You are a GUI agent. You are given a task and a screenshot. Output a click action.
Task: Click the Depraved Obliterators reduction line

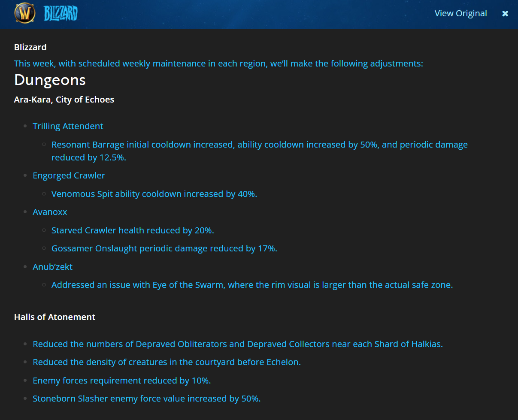point(237,344)
